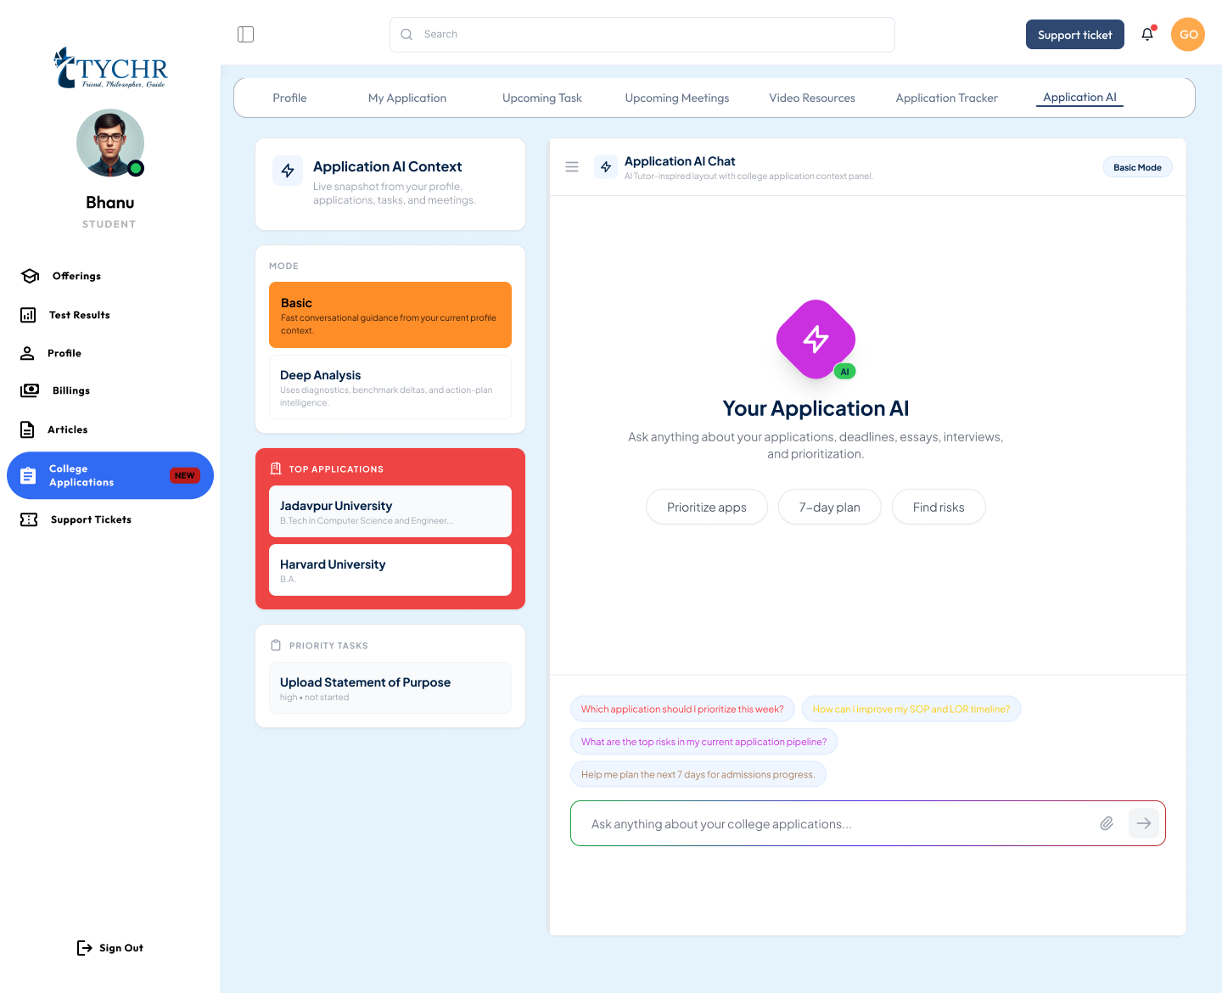Send message with the arrow button
The width and height of the screenshot is (1222, 993).
pos(1144,823)
